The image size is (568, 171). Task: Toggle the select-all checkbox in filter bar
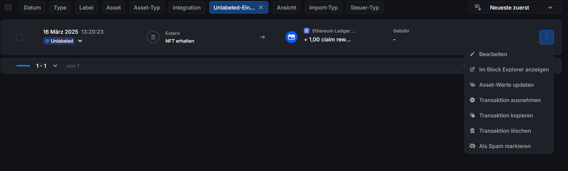(x=8, y=7)
